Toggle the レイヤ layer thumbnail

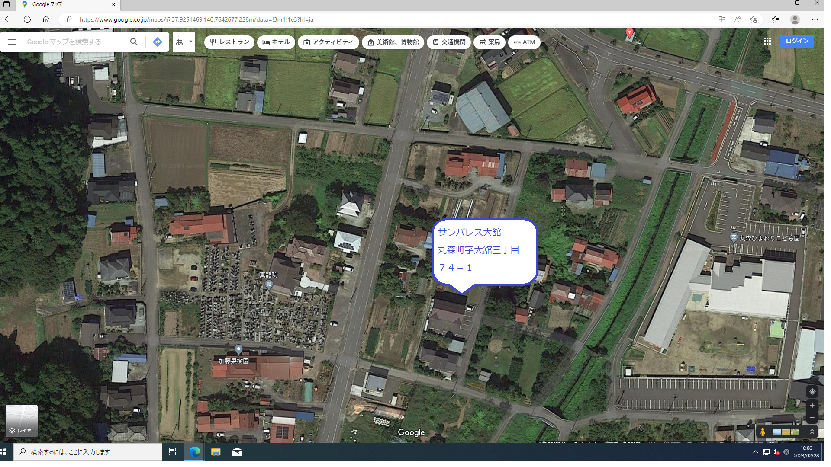[22, 421]
